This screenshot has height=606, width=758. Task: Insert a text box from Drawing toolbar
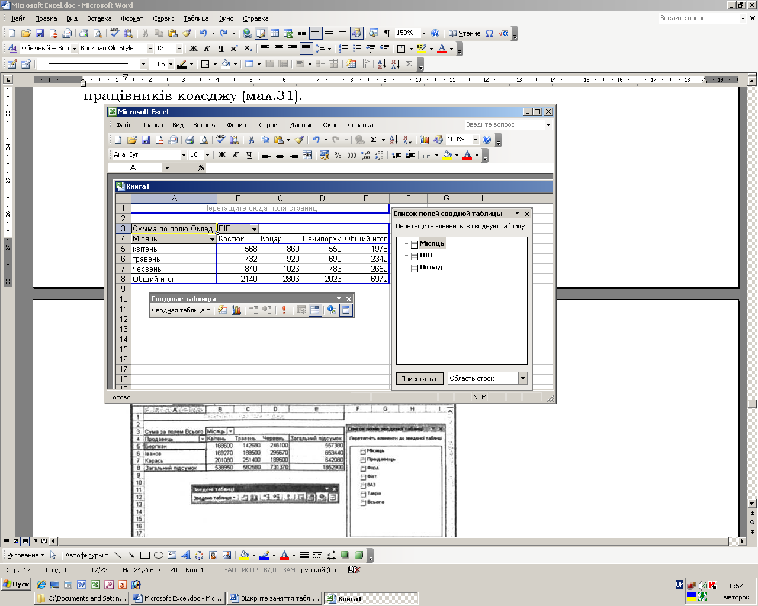[x=172, y=555]
